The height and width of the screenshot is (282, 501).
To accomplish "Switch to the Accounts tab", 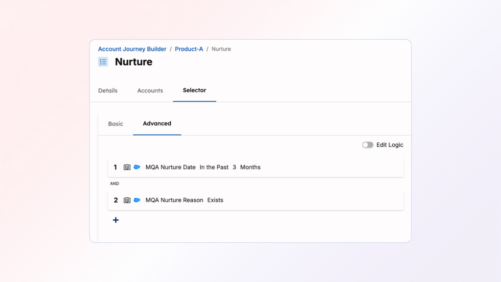I will pos(150,91).
